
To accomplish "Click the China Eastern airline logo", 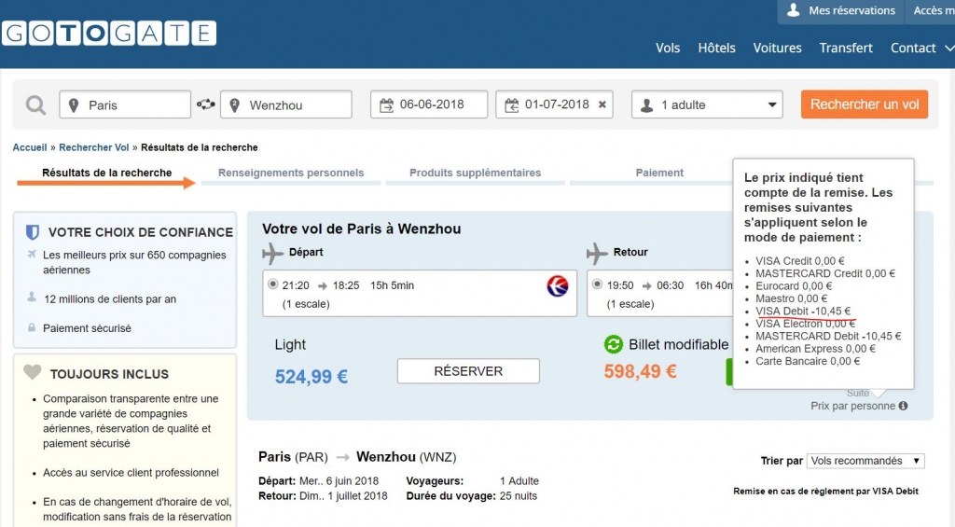I will [558, 285].
